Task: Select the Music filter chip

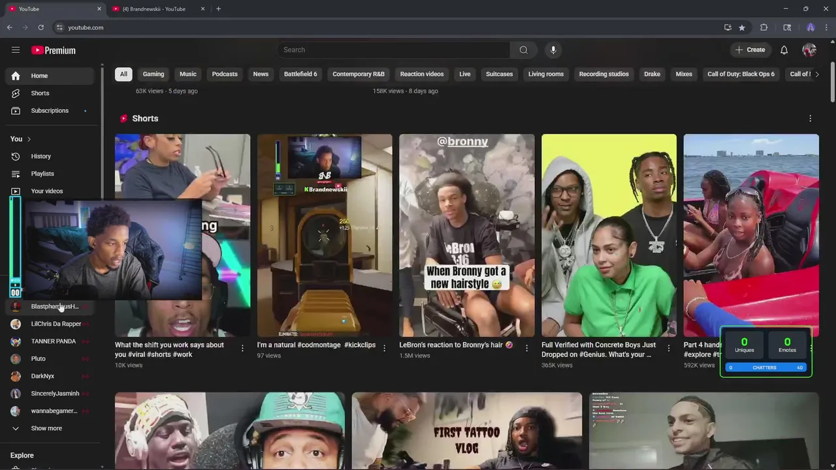Action: (188, 74)
